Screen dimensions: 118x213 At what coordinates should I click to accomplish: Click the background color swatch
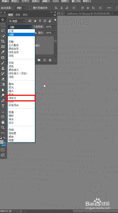tap(4, 144)
